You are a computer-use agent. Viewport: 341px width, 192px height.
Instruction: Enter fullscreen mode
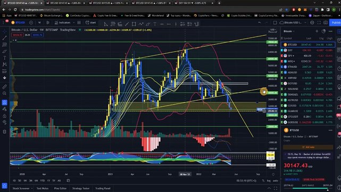319,22
